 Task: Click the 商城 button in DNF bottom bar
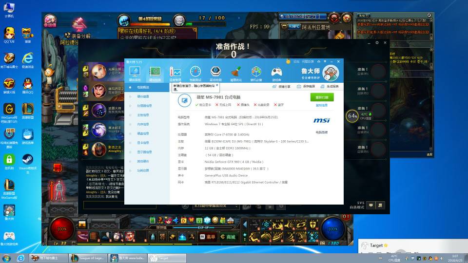(228, 237)
